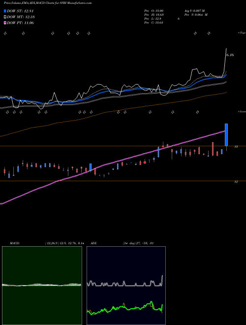Image resolution: width=246 pixels, height=325 pixels.
Task: Click the 'MACD:' panel heading
Action: click(15, 243)
